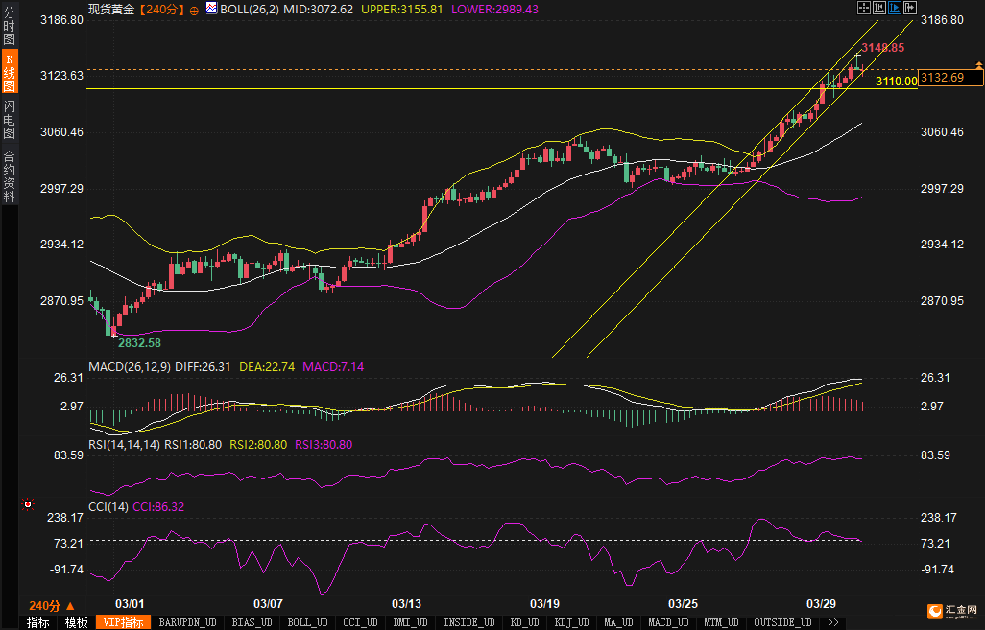Click the UPPER:3155.81 value

point(402,9)
